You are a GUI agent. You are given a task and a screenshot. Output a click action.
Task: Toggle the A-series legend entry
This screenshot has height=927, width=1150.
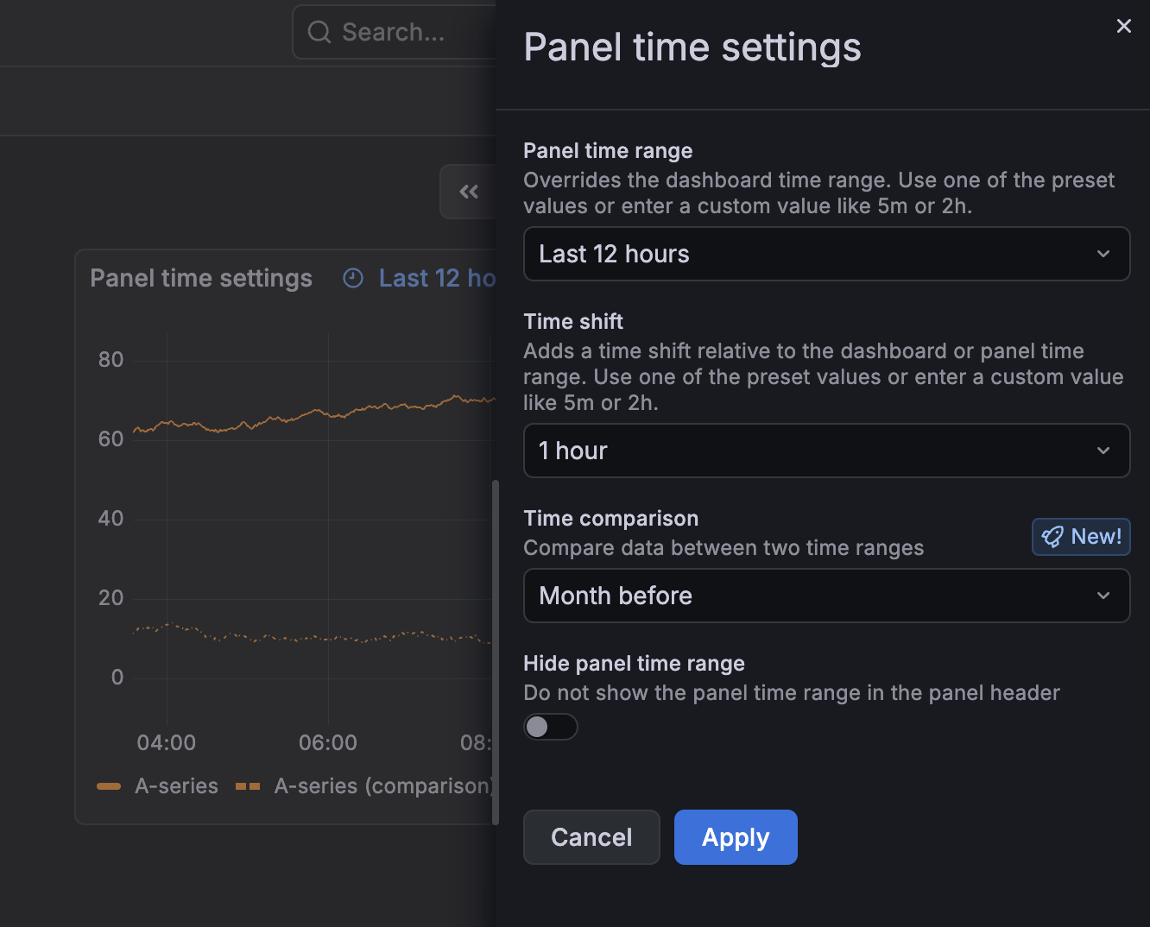point(176,785)
